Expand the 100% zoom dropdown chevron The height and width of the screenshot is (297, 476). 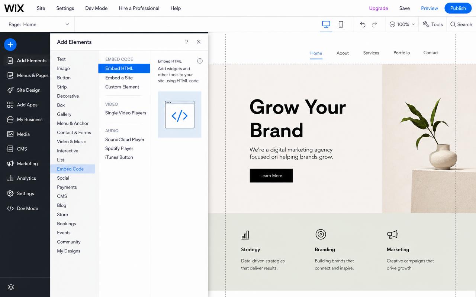pos(413,25)
